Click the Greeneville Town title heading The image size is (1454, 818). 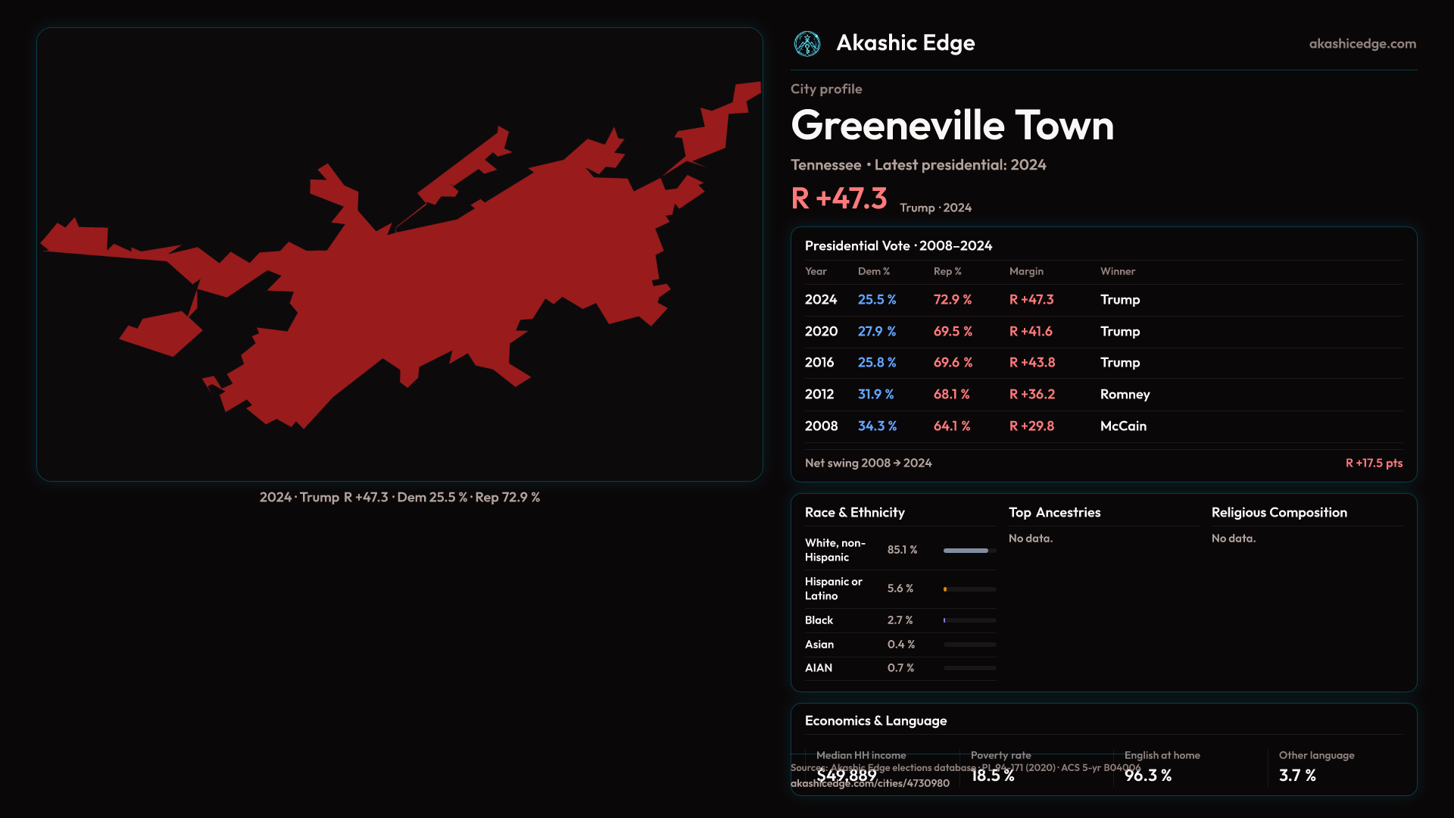coord(952,126)
